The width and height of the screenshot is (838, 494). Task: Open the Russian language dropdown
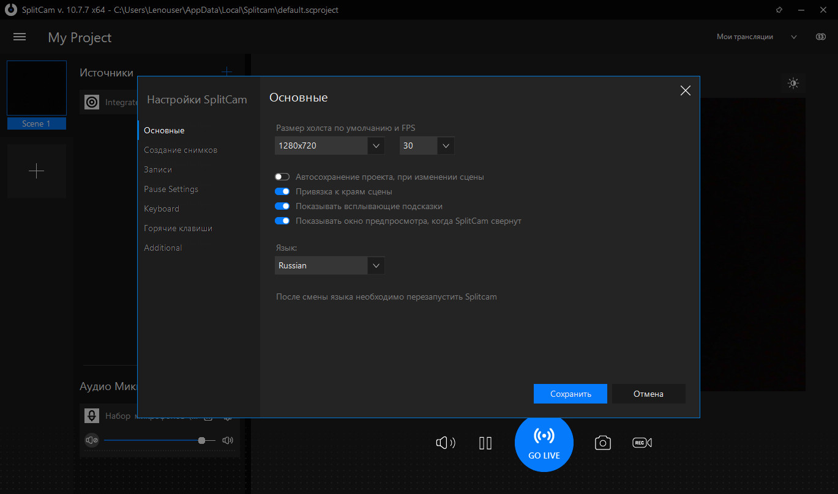click(329, 265)
